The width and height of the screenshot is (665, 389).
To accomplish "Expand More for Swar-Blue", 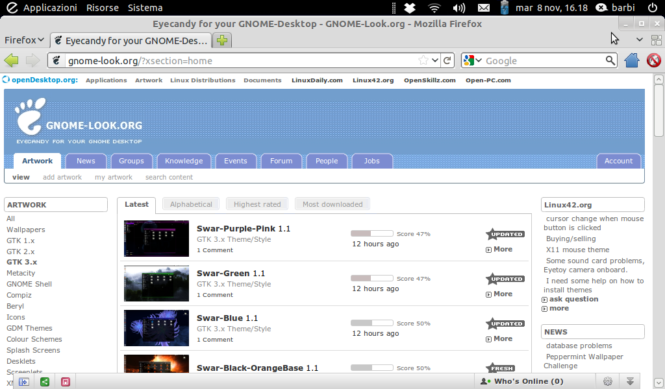I will tap(499, 338).
